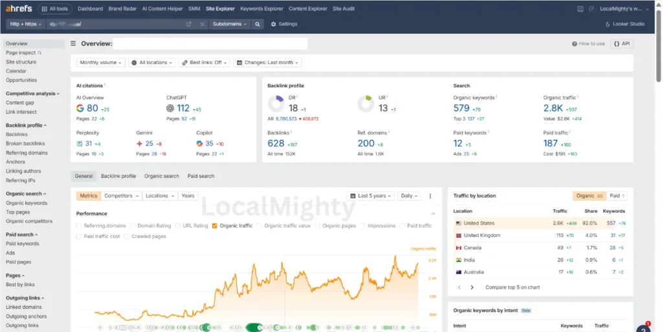This screenshot has height=332, width=663.
Task: Open the All tools grid menu
Action: click(54, 8)
